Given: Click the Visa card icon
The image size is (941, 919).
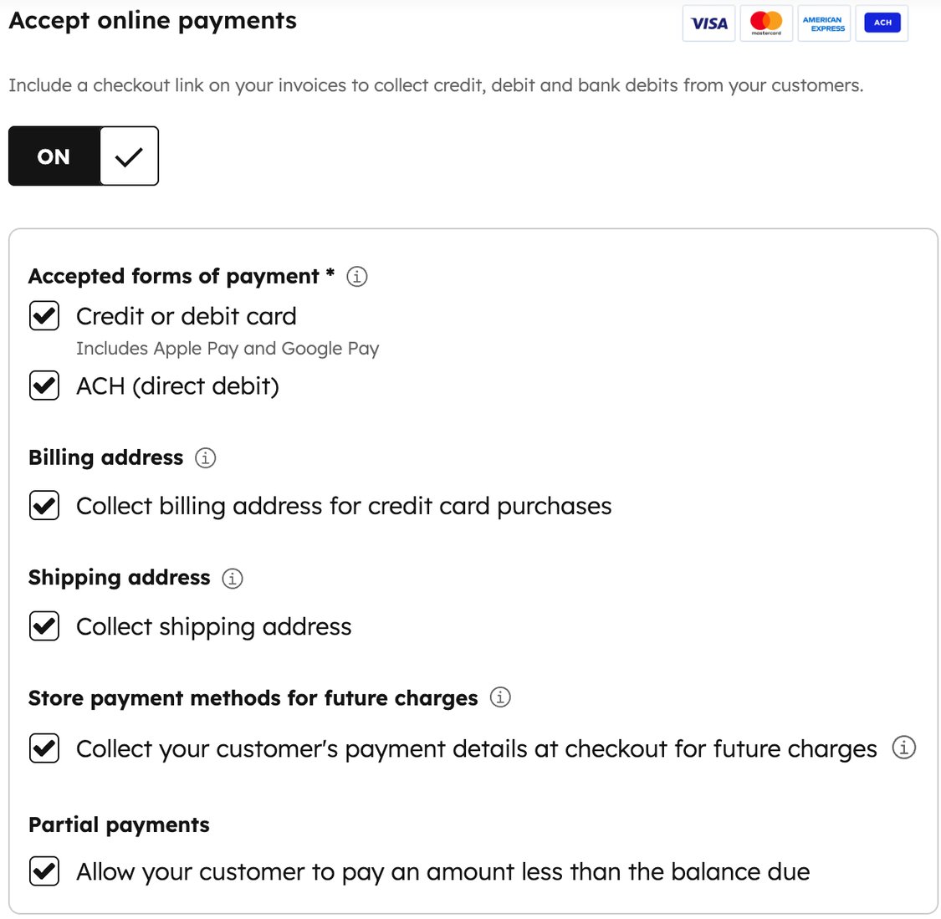Looking at the screenshot, I should click(x=708, y=23).
